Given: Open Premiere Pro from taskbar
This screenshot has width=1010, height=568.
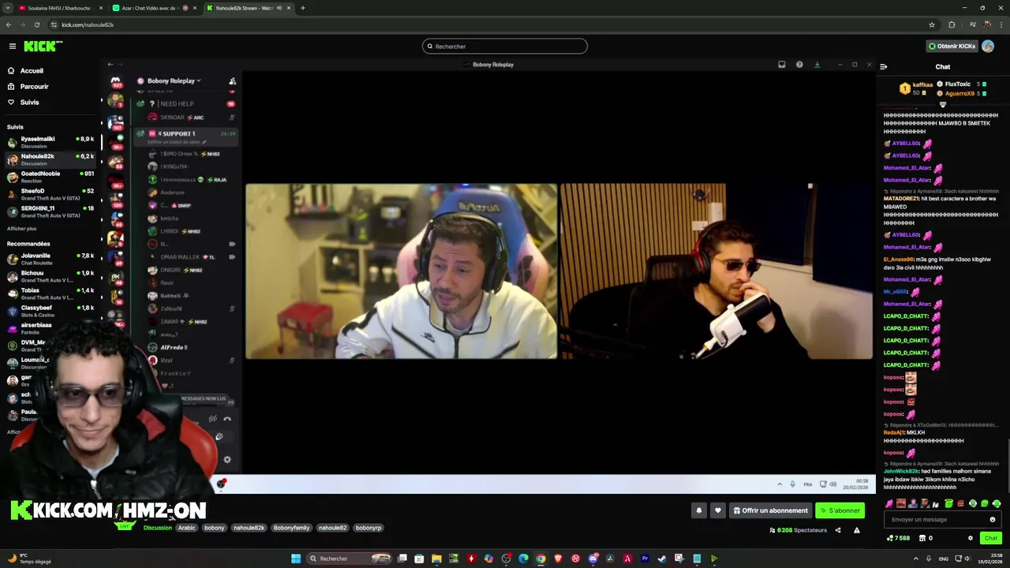Looking at the screenshot, I should coord(645,559).
